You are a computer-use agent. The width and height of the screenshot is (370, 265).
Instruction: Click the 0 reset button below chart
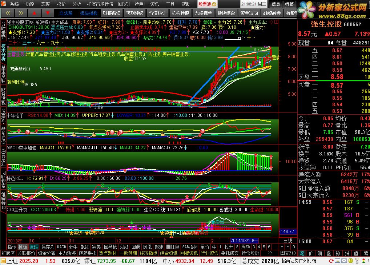pos(294,247)
